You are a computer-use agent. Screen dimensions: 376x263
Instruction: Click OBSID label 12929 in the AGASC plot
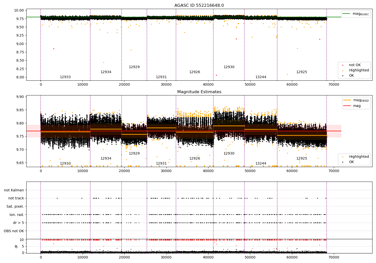[134, 67]
